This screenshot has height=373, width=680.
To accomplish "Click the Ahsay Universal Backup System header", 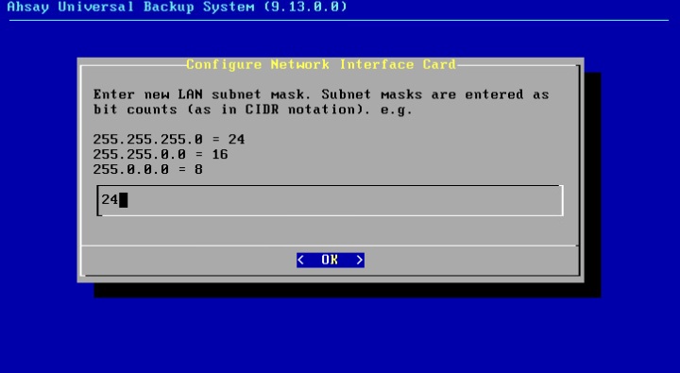I will pyautogui.click(x=178, y=7).
